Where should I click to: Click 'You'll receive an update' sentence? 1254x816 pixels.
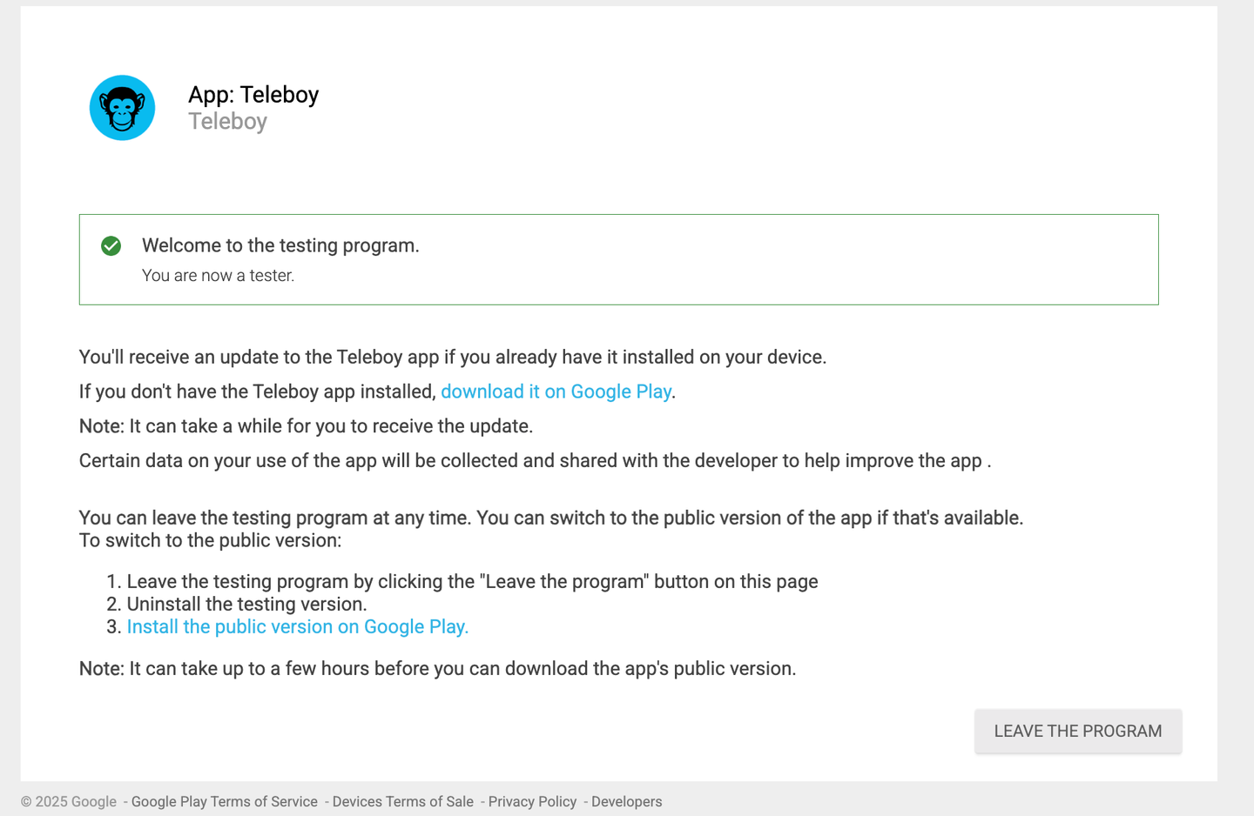tap(453, 357)
